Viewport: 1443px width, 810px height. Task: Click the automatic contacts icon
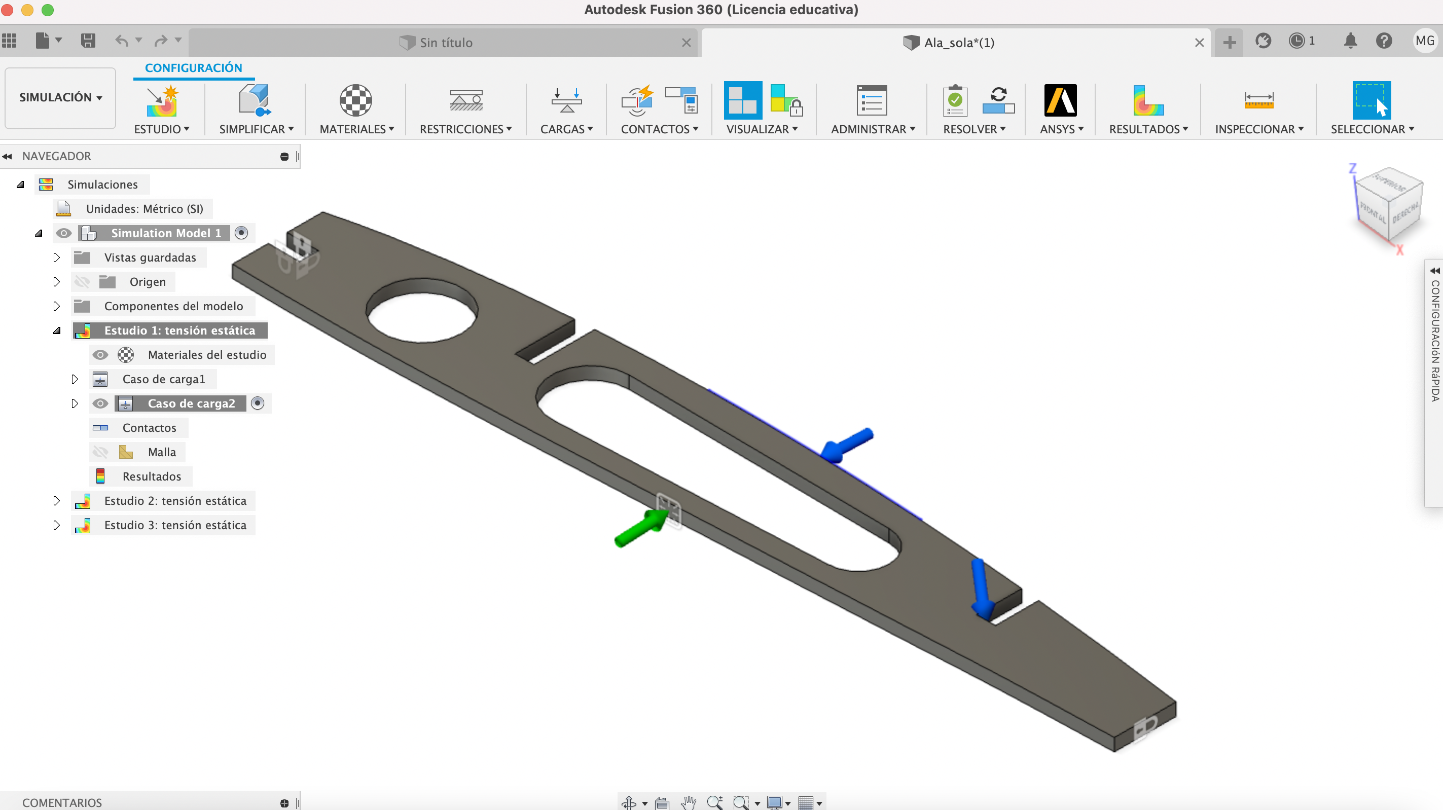pos(637,101)
